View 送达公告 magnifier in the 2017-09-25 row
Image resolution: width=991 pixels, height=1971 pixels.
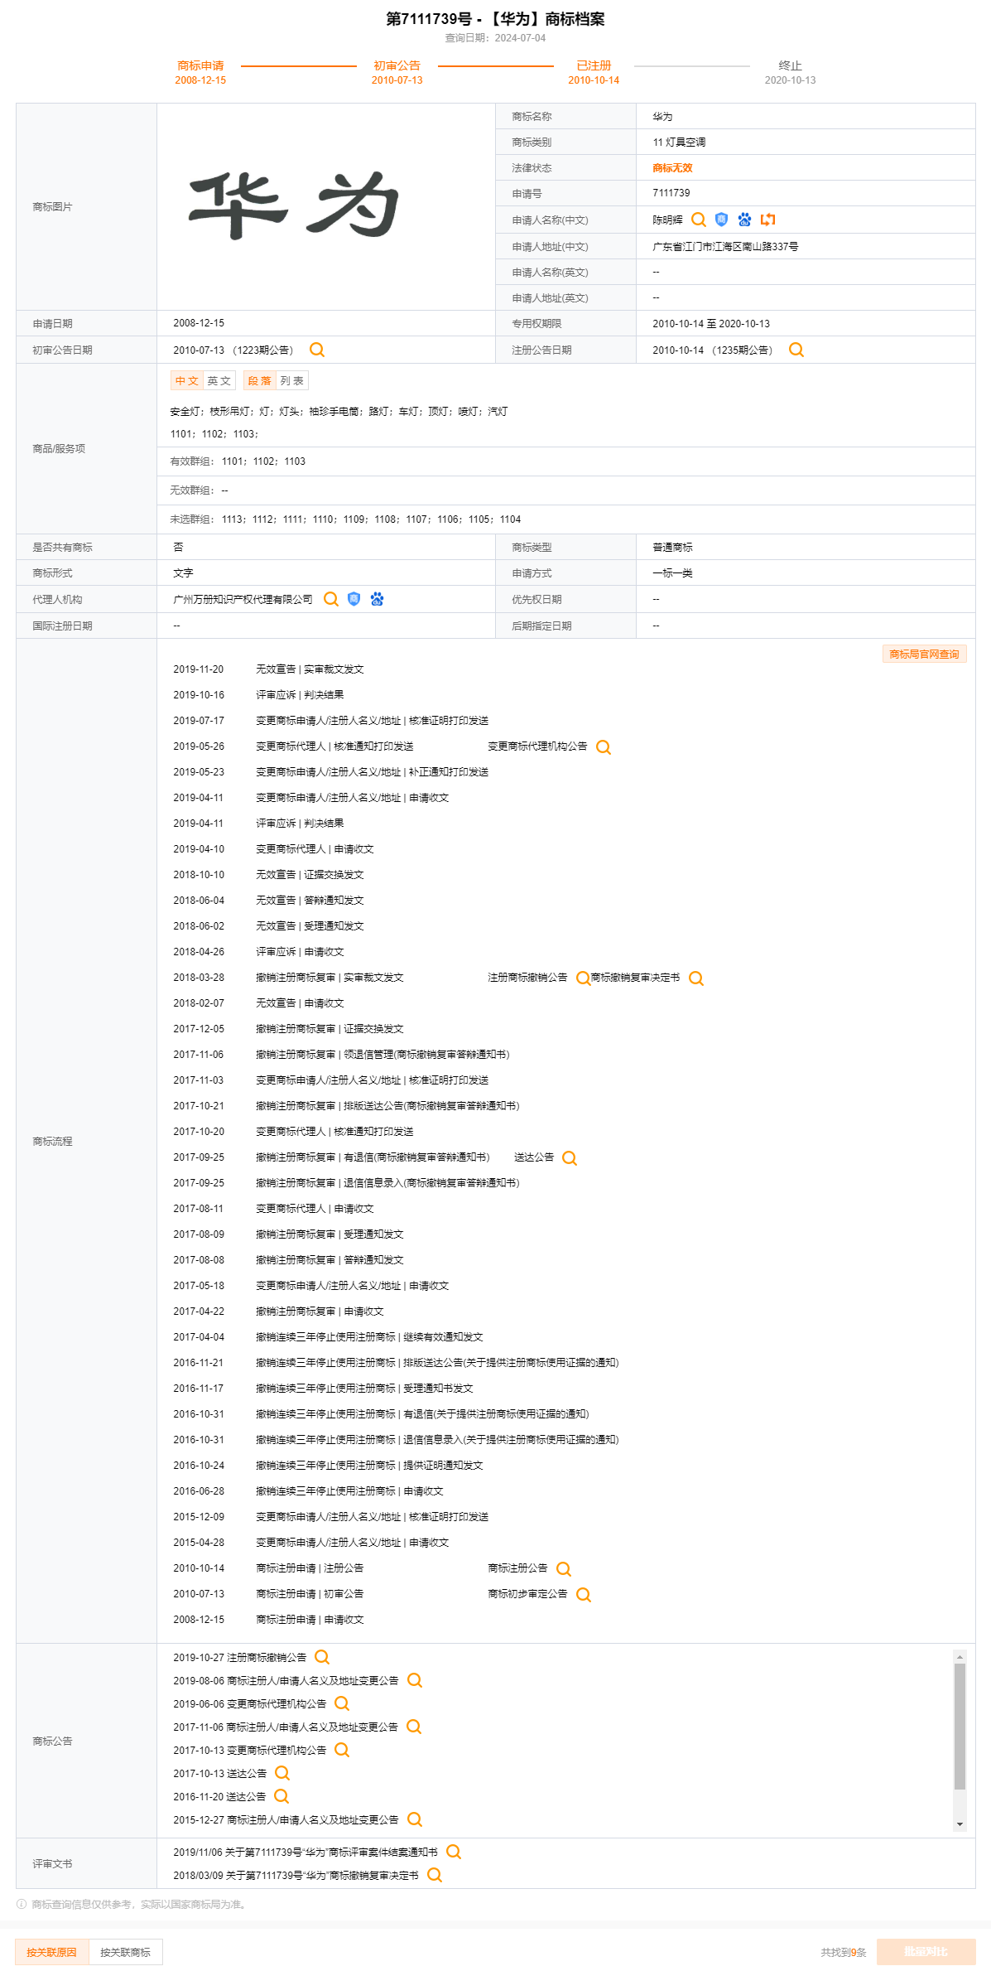[570, 1158]
